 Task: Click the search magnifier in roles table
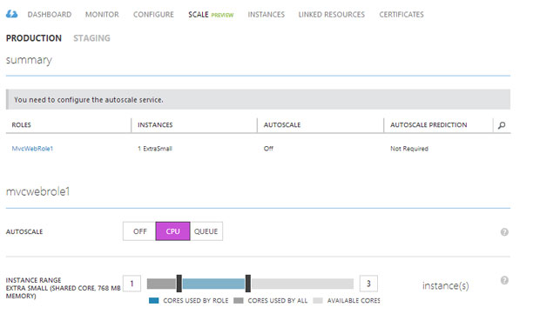click(502, 125)
